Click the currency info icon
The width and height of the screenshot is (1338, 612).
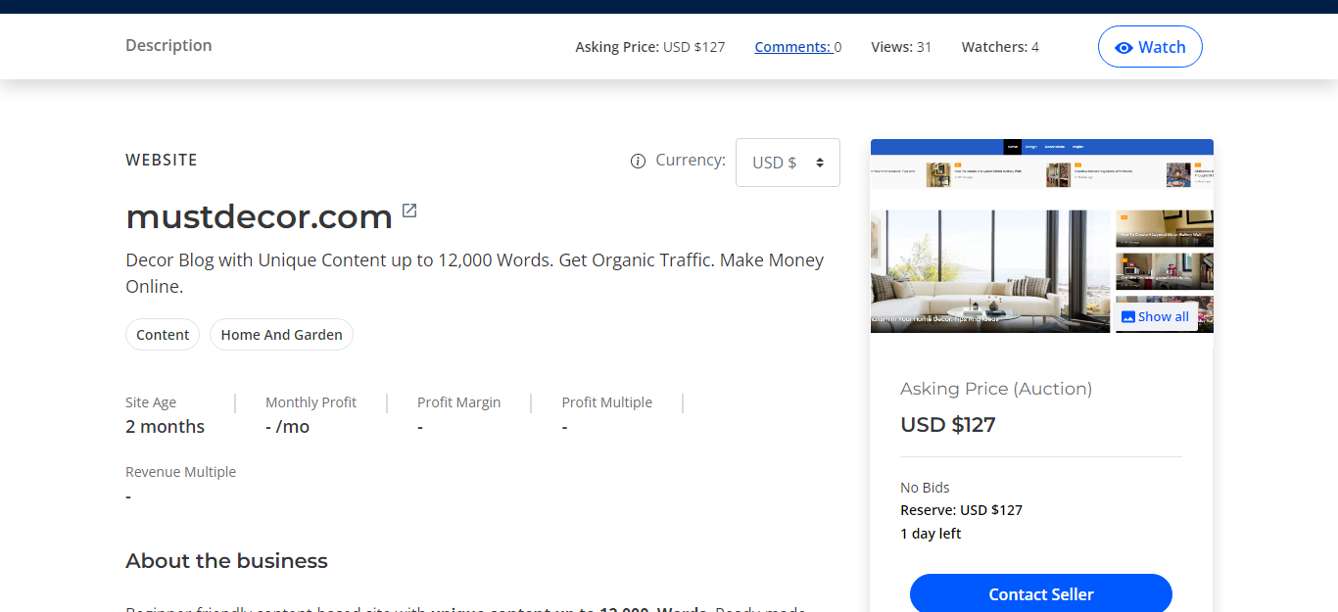click(x=638, y=162)
